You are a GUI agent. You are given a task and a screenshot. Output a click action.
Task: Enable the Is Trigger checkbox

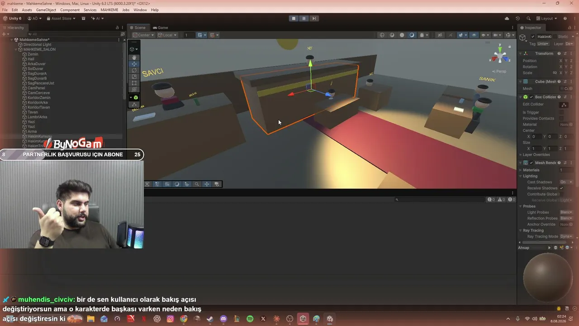tap(561, 112)
